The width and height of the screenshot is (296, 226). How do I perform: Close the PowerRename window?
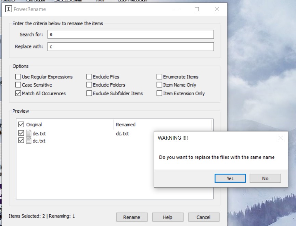click(x=217, y=9)
